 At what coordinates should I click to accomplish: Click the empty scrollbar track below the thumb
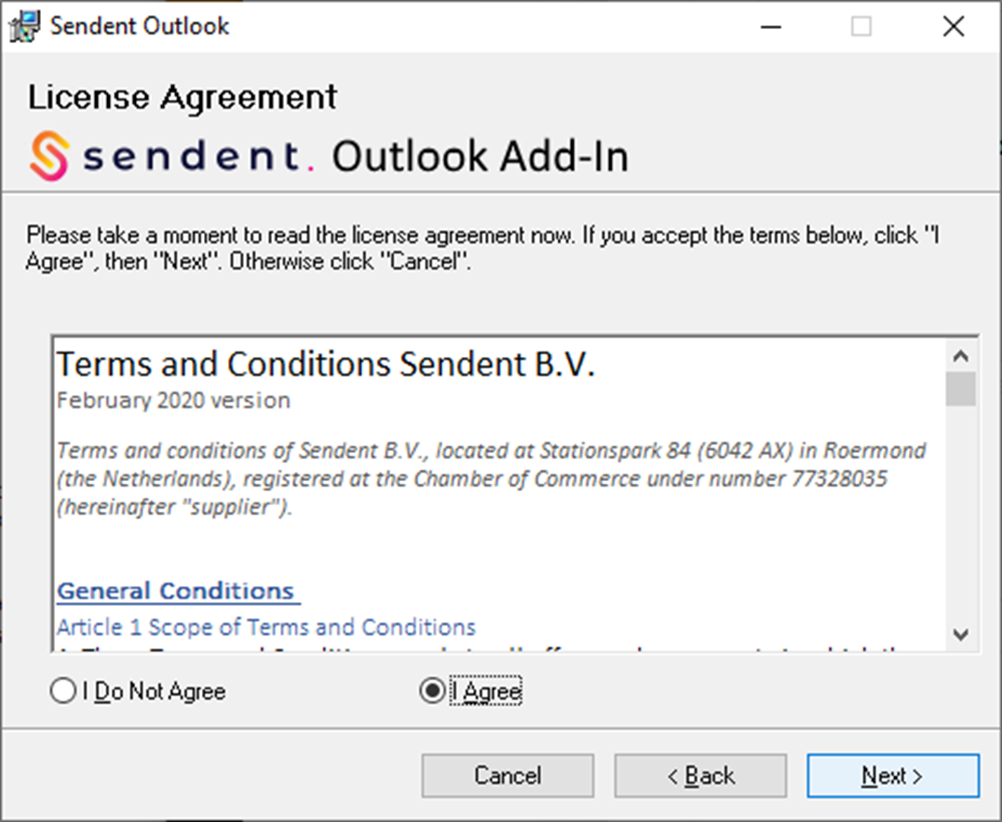tap(960, 513)
